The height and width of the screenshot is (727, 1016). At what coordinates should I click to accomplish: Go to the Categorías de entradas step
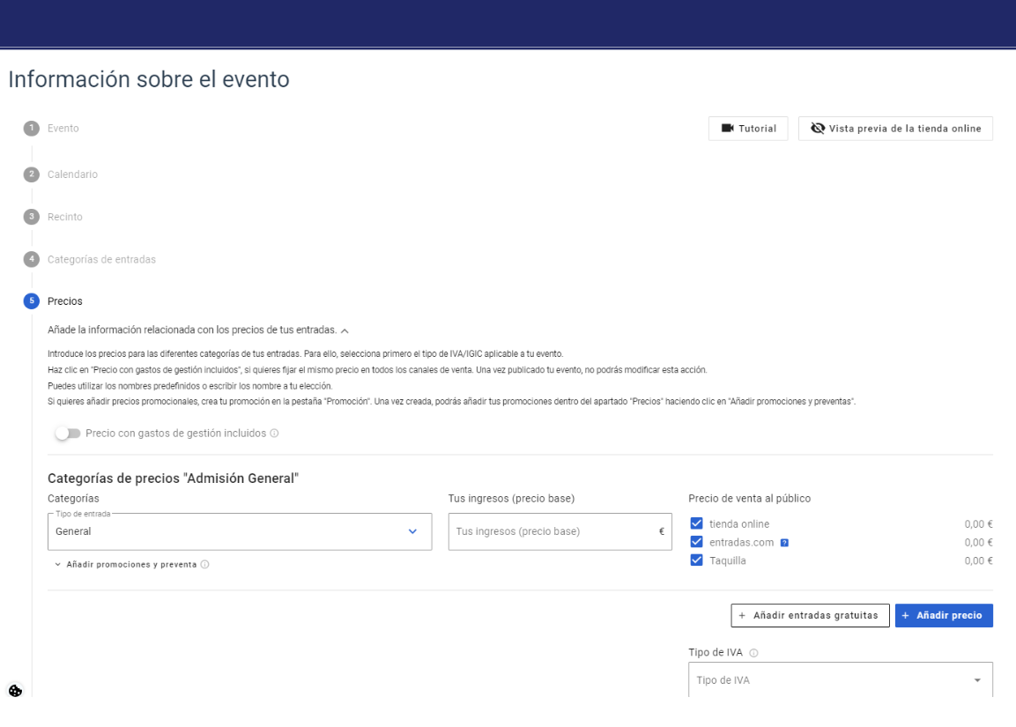(101, 259)
